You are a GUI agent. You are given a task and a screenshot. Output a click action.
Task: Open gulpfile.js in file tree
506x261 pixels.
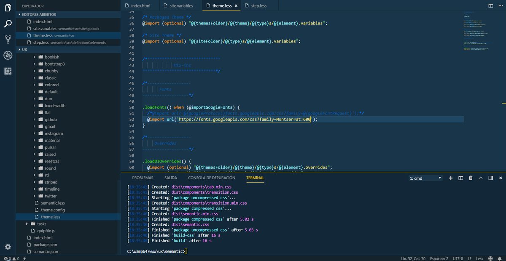68,231
